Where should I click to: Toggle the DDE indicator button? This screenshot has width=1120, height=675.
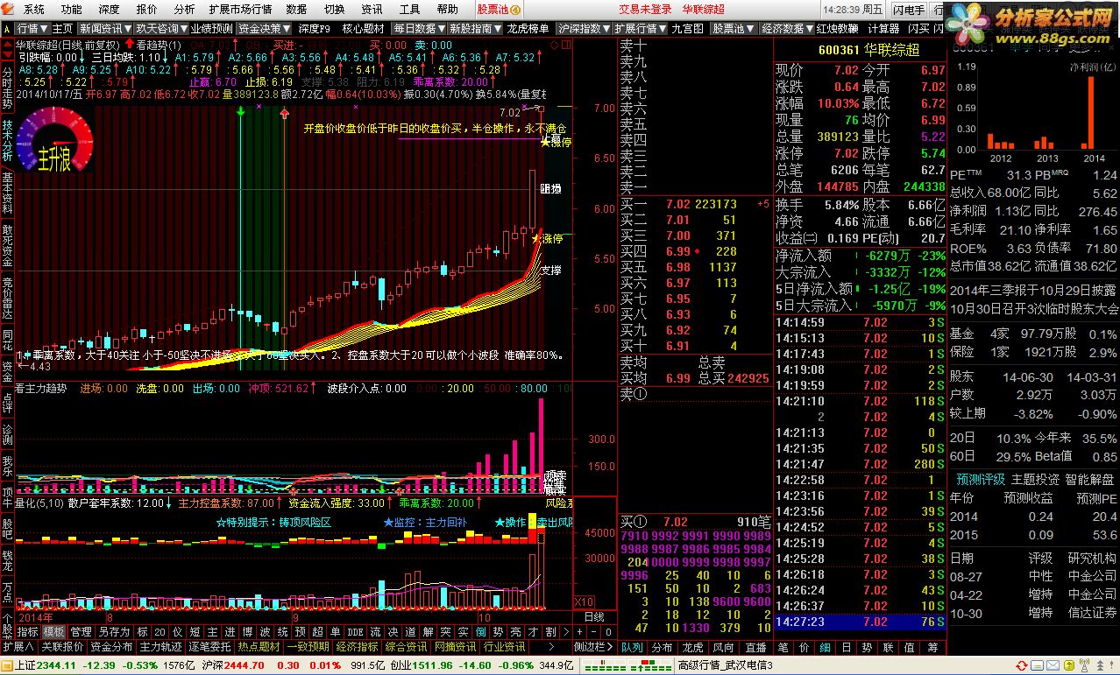point(355,631)
